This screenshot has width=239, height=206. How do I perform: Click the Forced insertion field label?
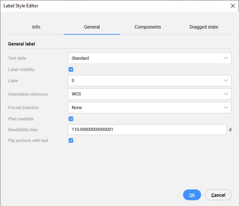(23, 108)
